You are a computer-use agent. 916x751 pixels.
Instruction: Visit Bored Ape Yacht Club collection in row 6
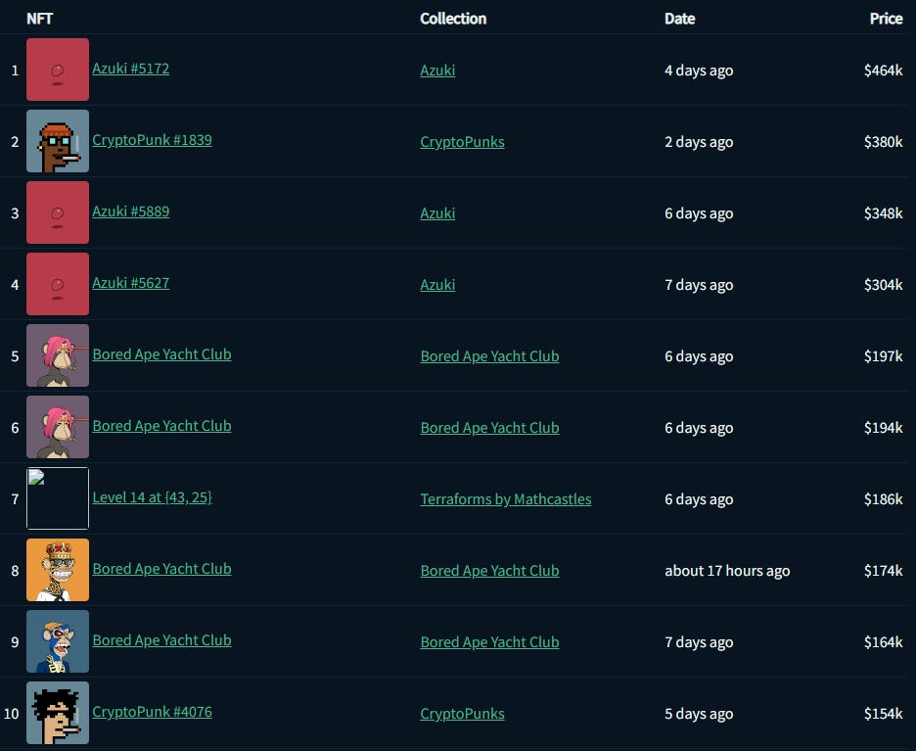pyautogui.click(x=489, y=427)
